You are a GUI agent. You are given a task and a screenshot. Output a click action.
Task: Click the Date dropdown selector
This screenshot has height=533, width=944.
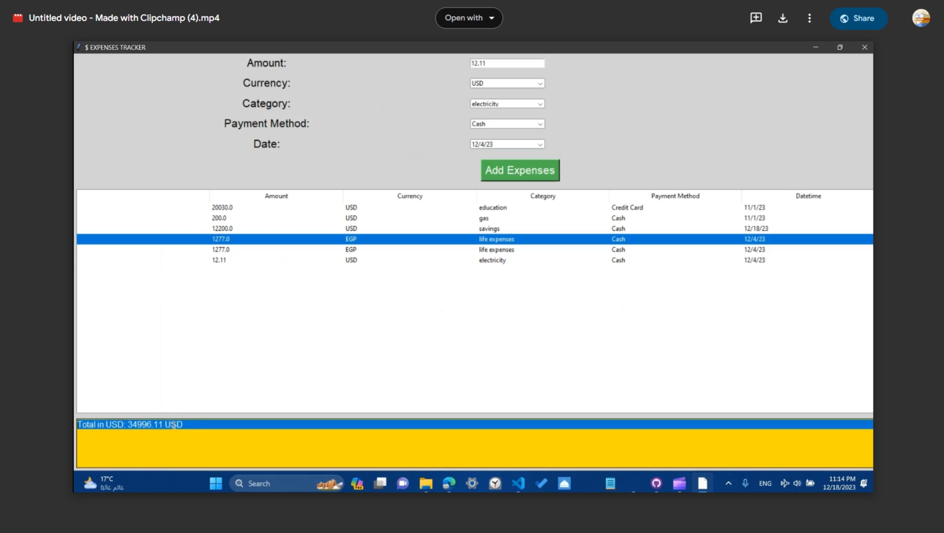click(x=507, y=144)
